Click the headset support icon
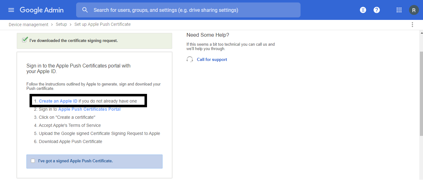The image size is (423, 194). click(190, 59)
